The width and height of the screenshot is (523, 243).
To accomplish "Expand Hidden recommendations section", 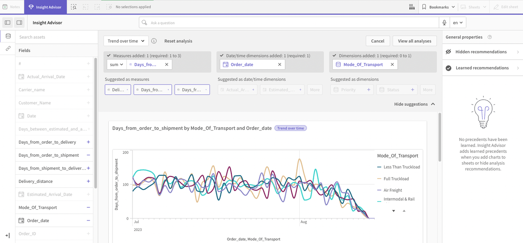I will (x=482, y=52).
